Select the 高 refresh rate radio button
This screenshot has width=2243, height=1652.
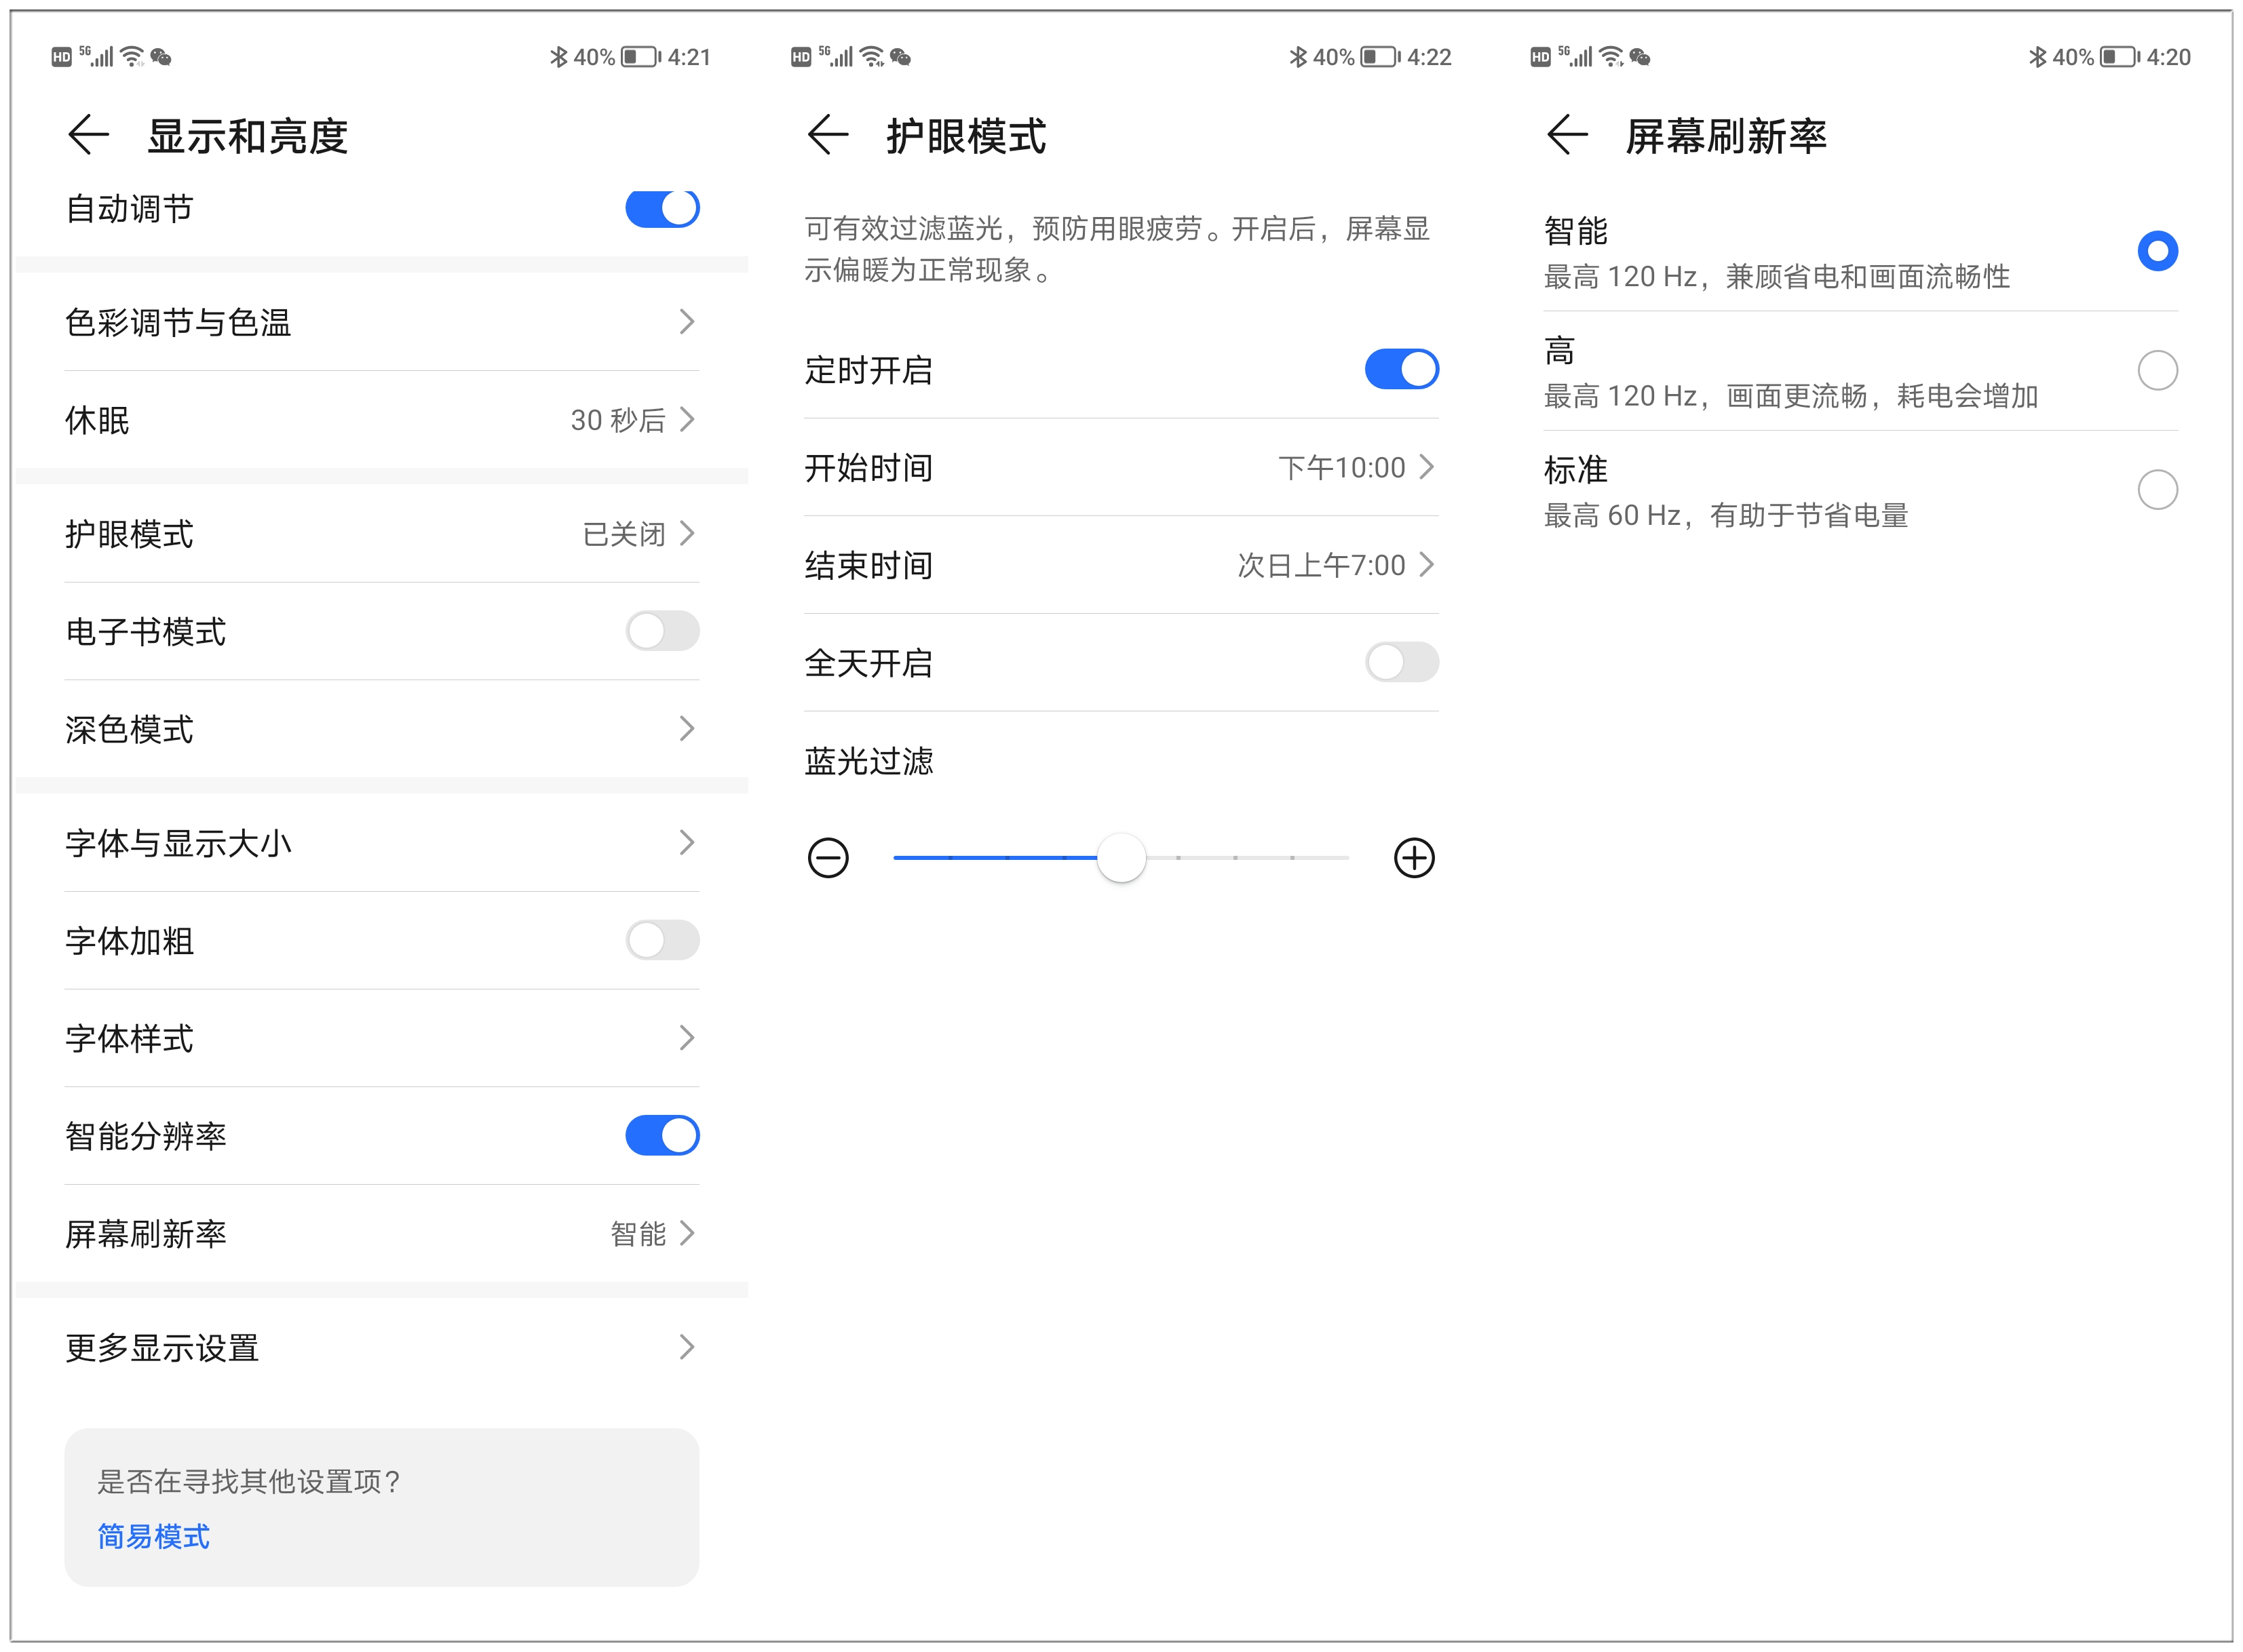[x=2157, y=370]
